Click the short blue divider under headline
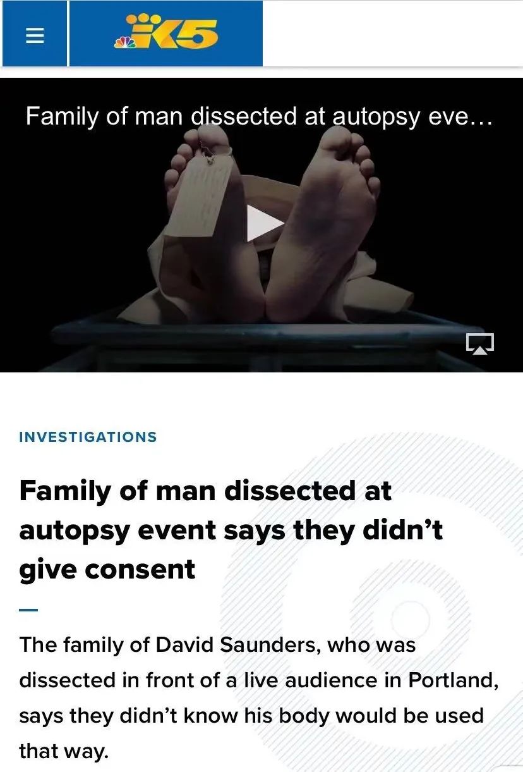 pos(28,610)
